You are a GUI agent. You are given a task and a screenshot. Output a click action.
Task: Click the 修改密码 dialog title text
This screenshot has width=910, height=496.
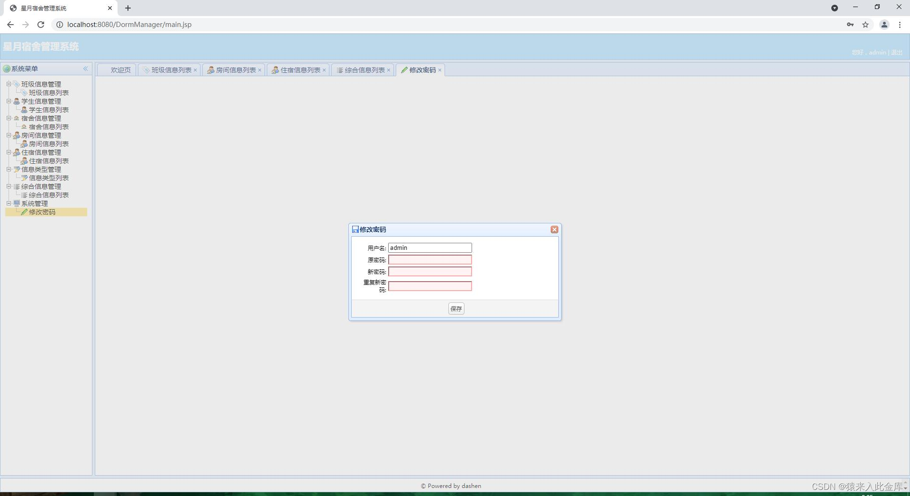pos(373,230)
